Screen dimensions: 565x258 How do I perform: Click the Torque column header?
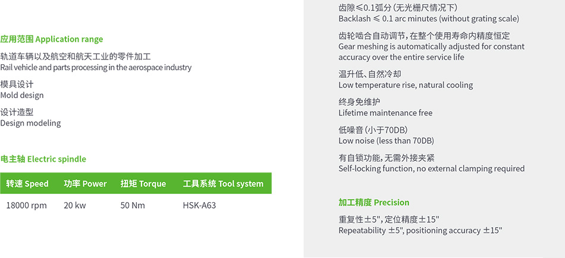[143, 184]
